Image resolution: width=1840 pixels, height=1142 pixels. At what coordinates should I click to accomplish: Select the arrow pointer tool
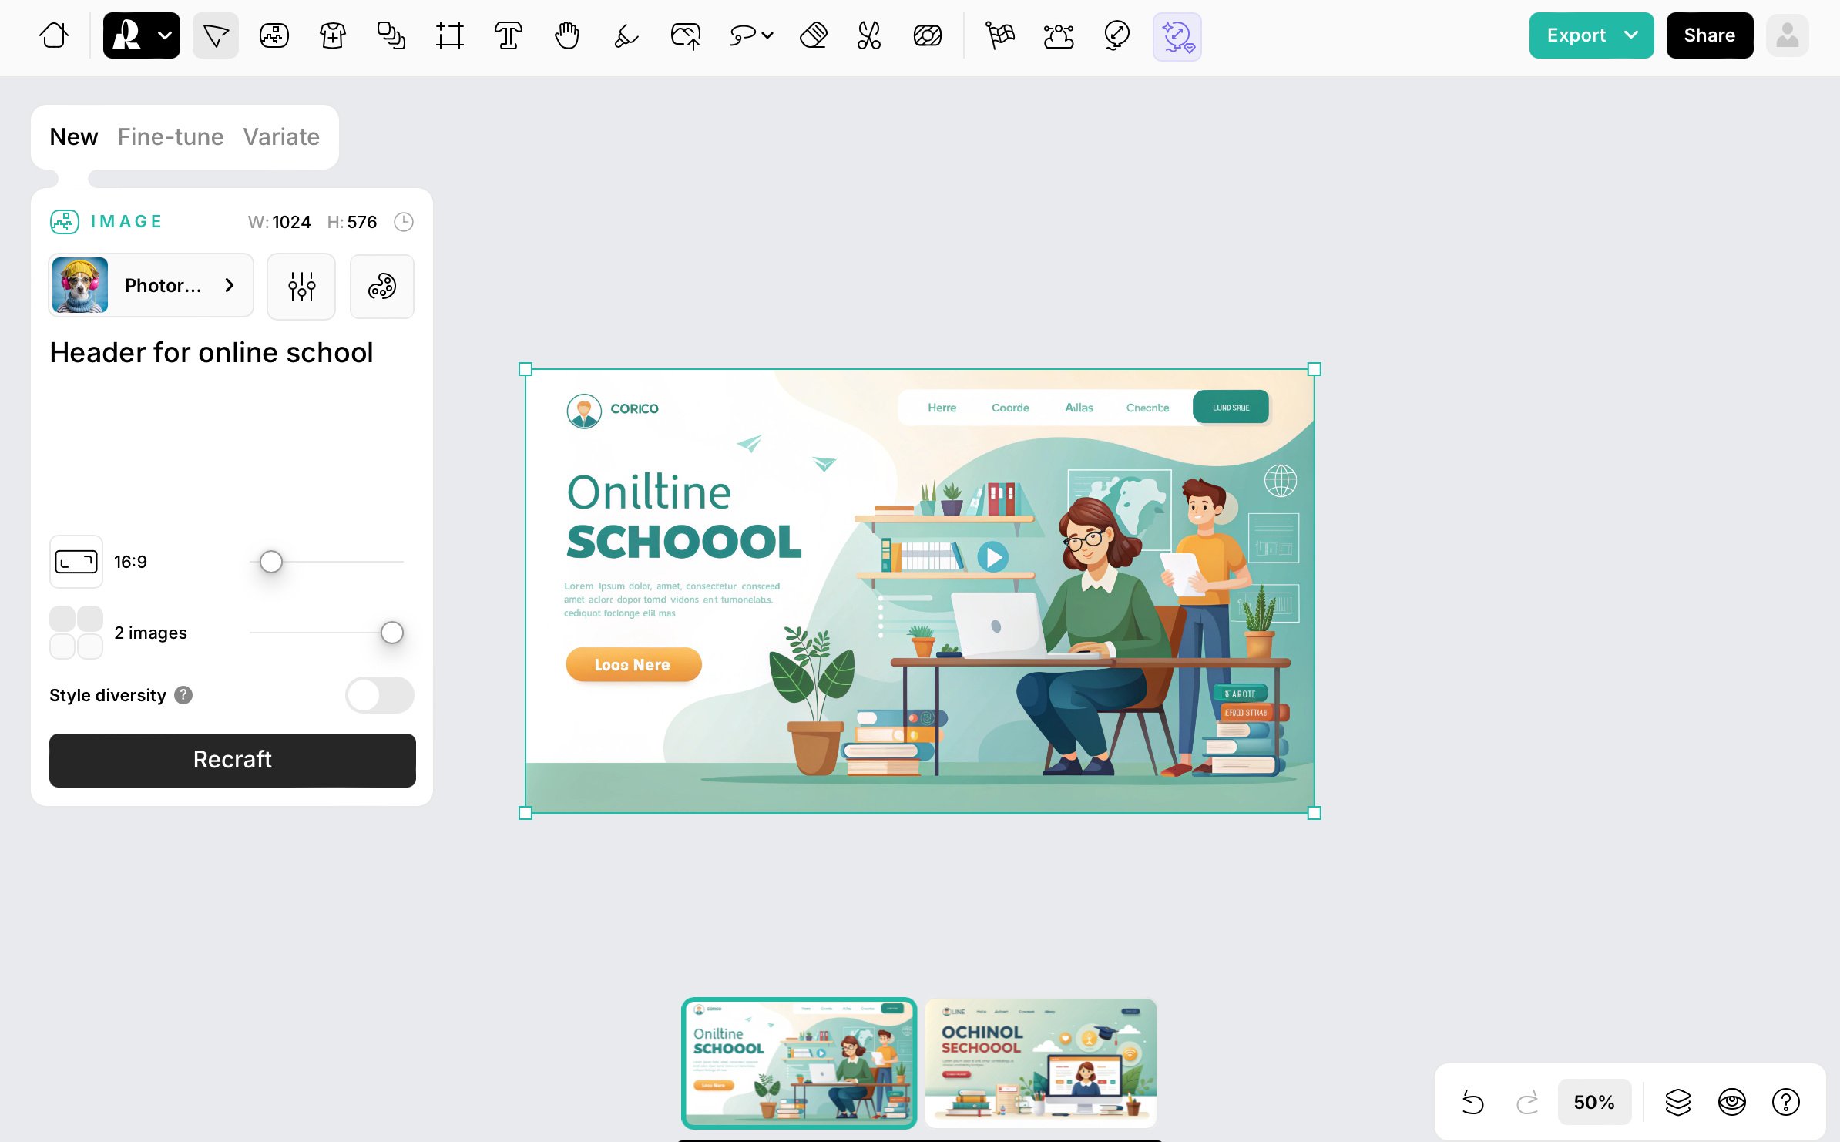pyautogui.click(x=216, y=35)
